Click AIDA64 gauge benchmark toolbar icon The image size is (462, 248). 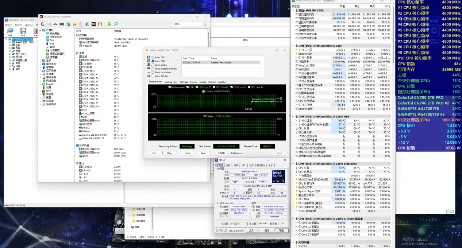(100, 24)
